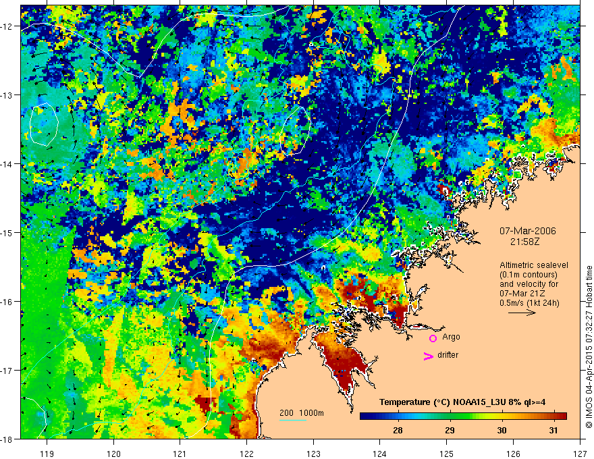Click the '200 1000m' depth legend text
Image resolution: width=594 pixels, height=459 pixels.
click(x=302, y=413)
